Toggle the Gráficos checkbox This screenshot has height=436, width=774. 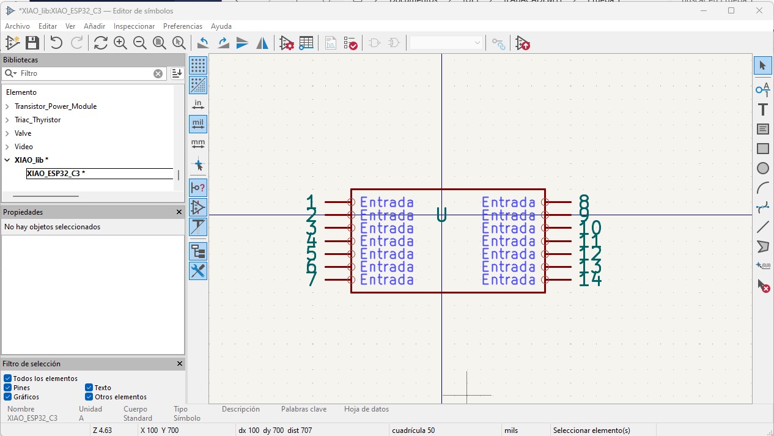coord(8,397)
